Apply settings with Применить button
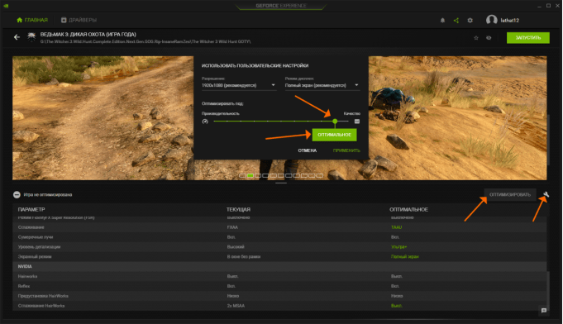The width and height of the screenshot is (563, 324). pyautogui.click(x=346, y=150)
